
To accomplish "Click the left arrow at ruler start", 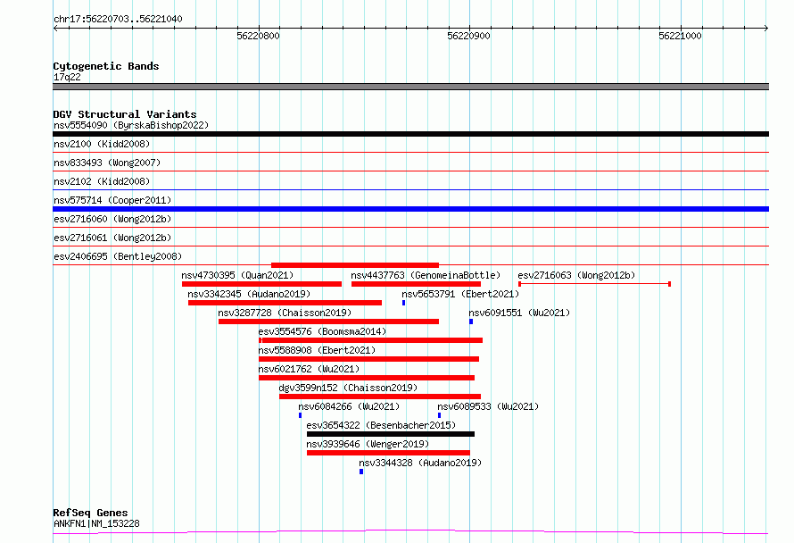I will pos(55,28).
